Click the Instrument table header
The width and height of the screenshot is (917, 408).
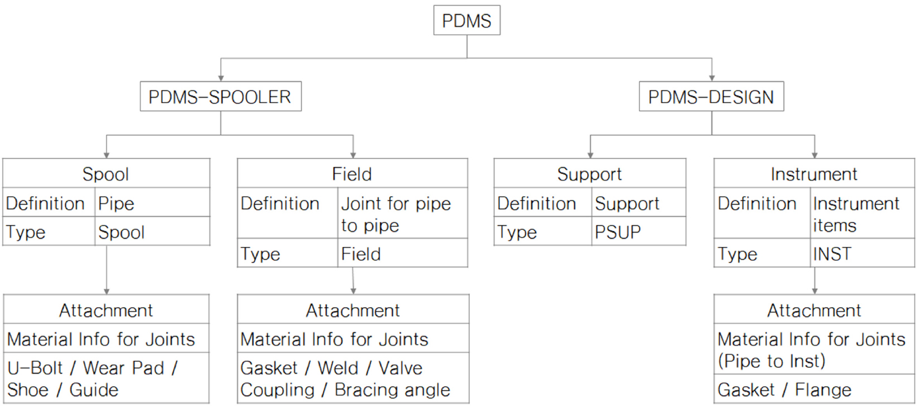point(814,173)
